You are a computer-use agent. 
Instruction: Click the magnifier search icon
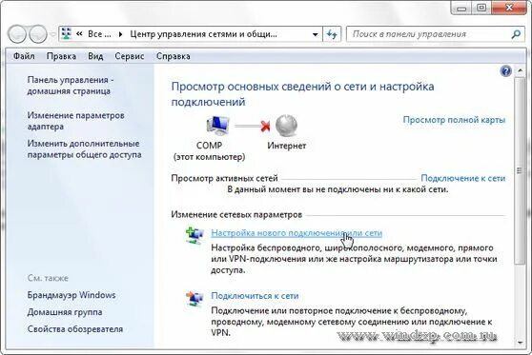tap(517, 34)
